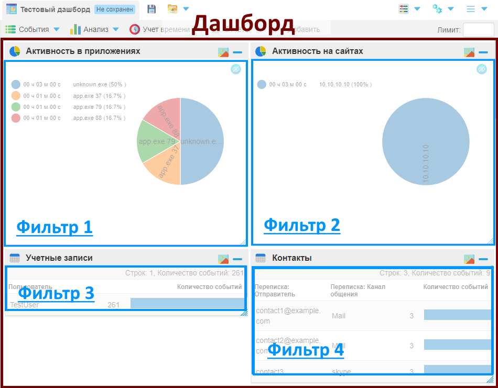This screenshot has width=498, height=388.
Task: Expand the dropdown next to События
Action: click(56, 29)
